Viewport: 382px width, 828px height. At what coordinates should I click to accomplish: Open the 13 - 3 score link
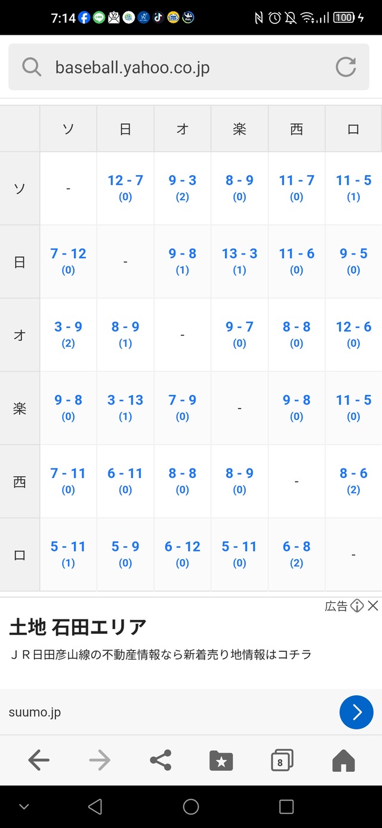click(x=239, y=254)
